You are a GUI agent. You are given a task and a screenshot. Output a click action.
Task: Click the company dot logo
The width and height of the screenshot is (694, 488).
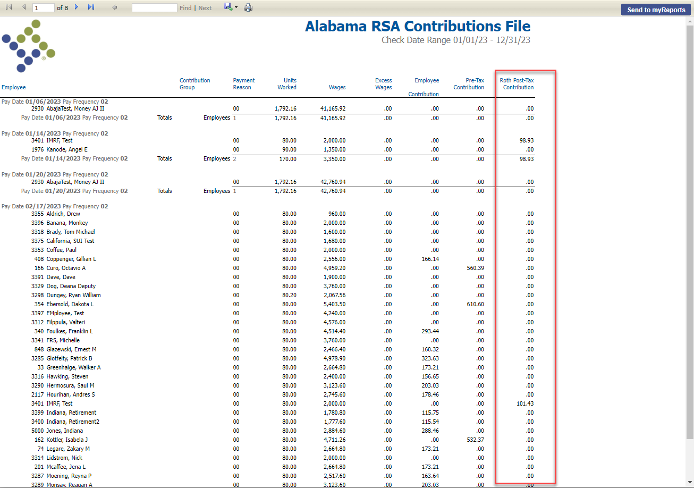point(29,46)
